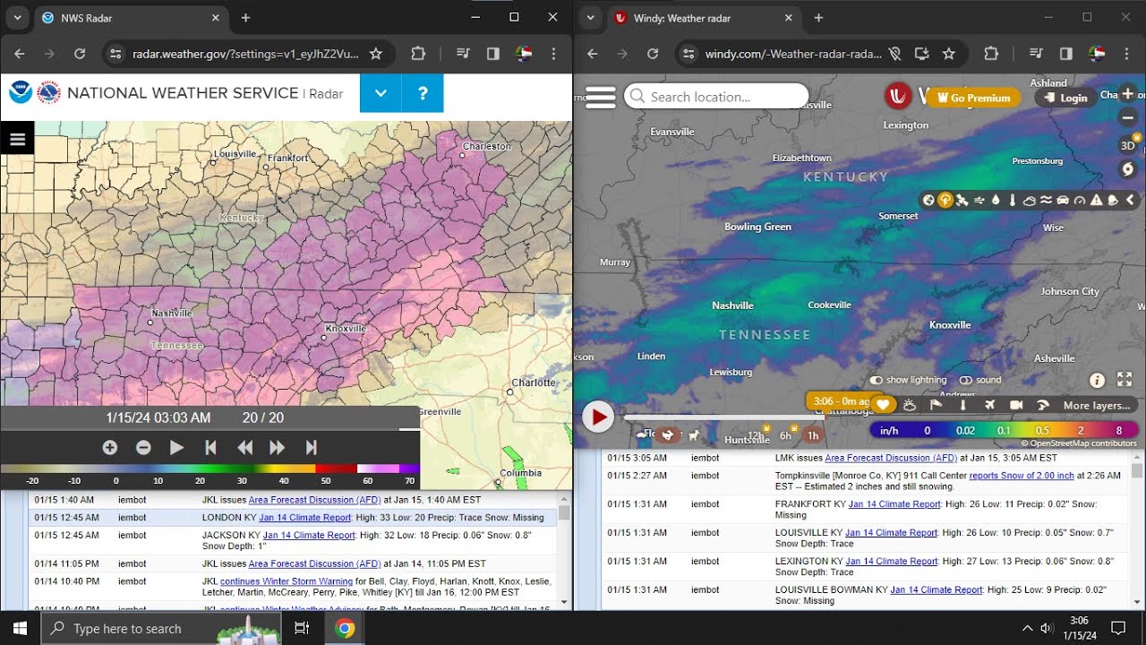This screenshot has width=1146, height=645.
Task: Focus the Windy Search location field
Action: (716, 97)
